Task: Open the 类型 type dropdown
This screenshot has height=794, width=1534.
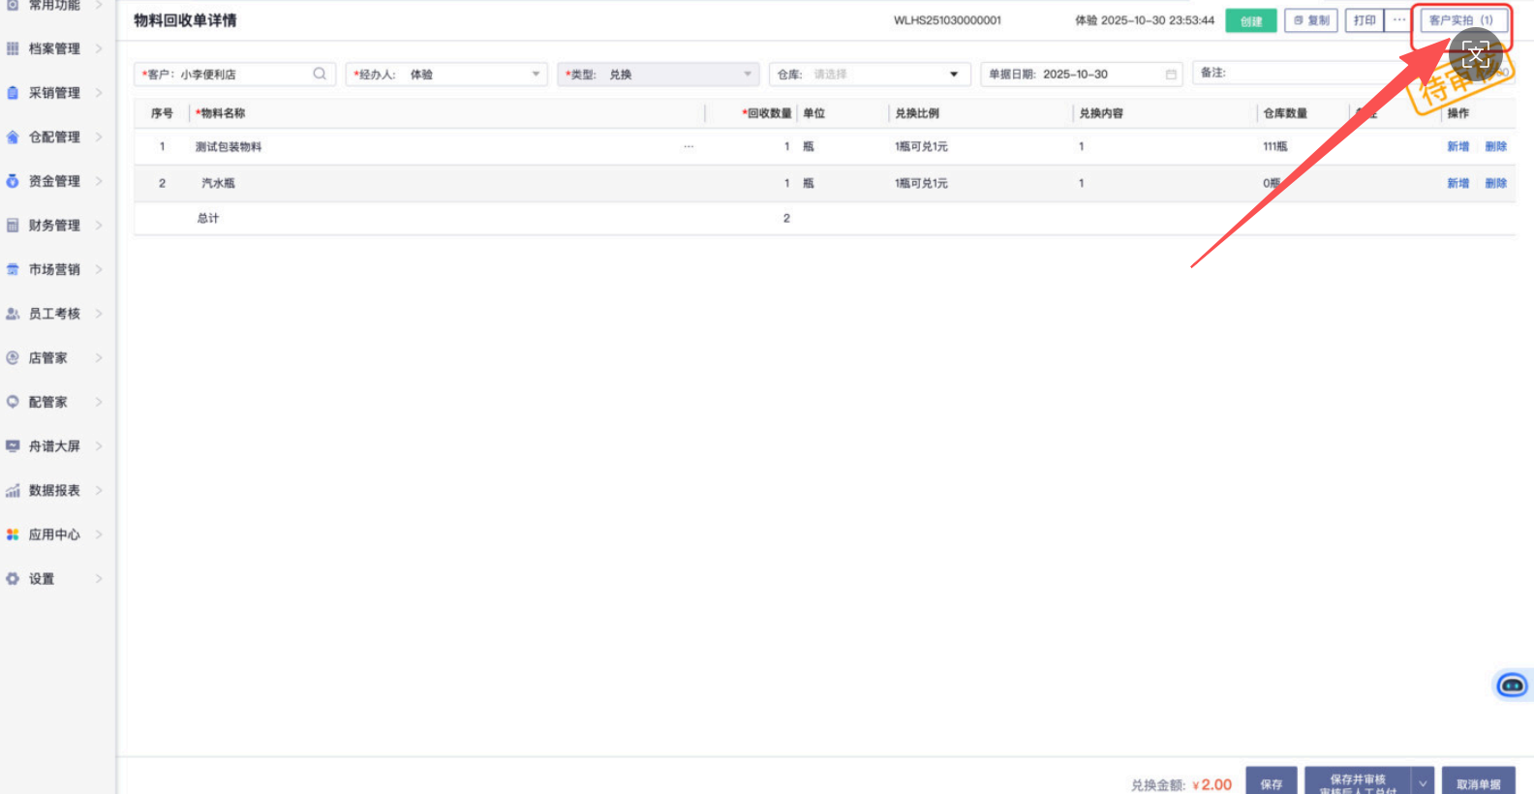Action: [x=747, y=75]
